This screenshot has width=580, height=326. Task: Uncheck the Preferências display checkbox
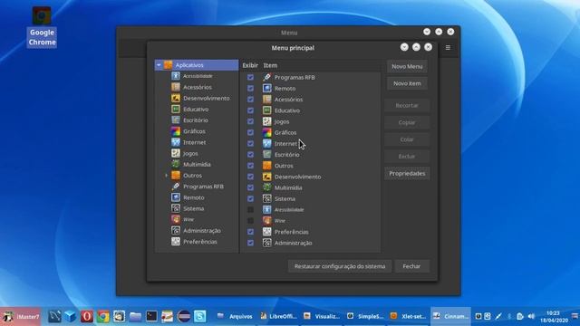point(250,232)
